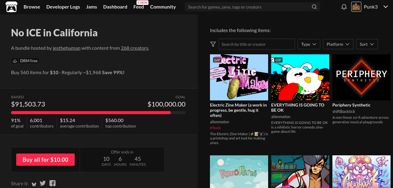The width and height of the screenshot is (393, 188).
Task: Open the Community page
Action: (x=163, y=7)
